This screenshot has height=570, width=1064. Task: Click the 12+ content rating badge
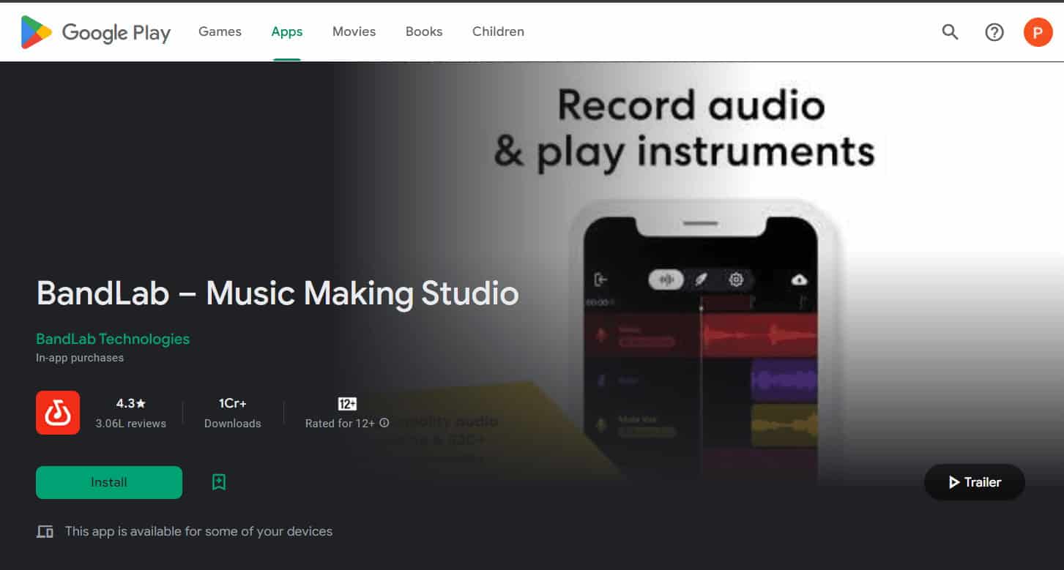347,404
